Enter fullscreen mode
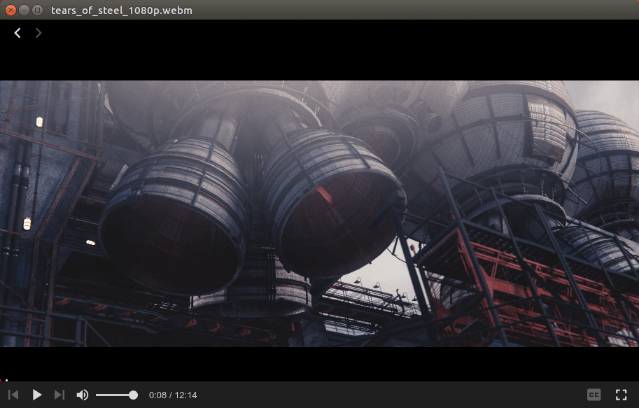The image size is (639, 408). pos(620,395)
